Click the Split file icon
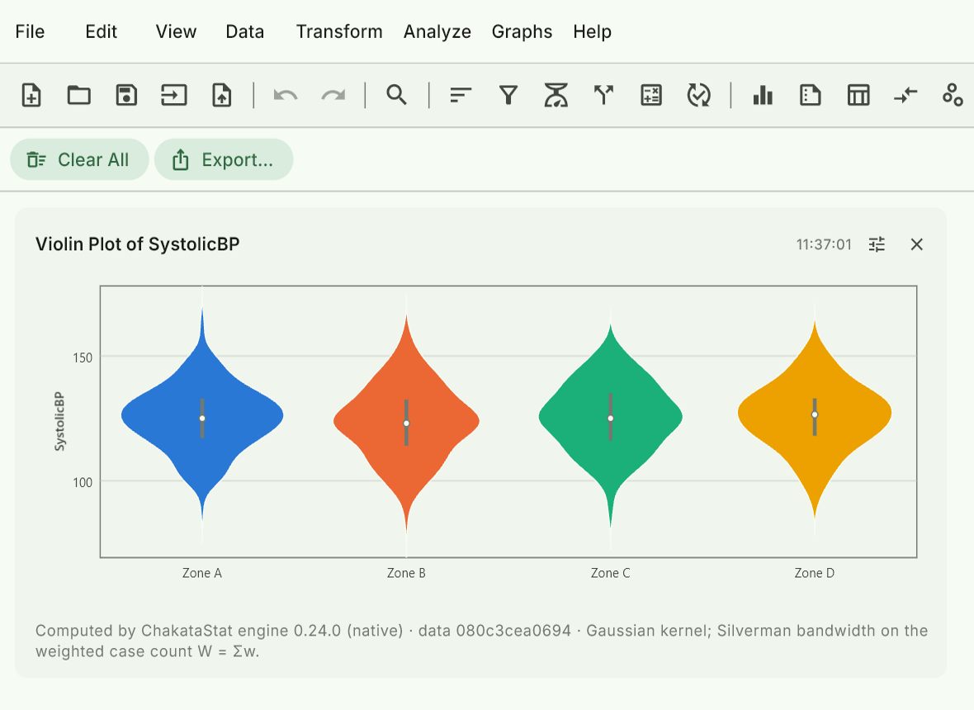The width and height of the screenshot is (974, 710). [603, 96]
